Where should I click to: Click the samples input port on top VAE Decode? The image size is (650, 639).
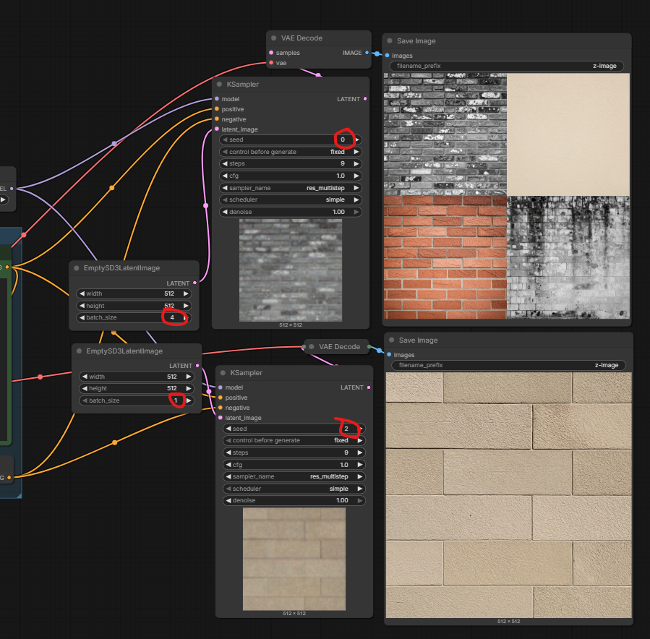click(x=271, y=53)
